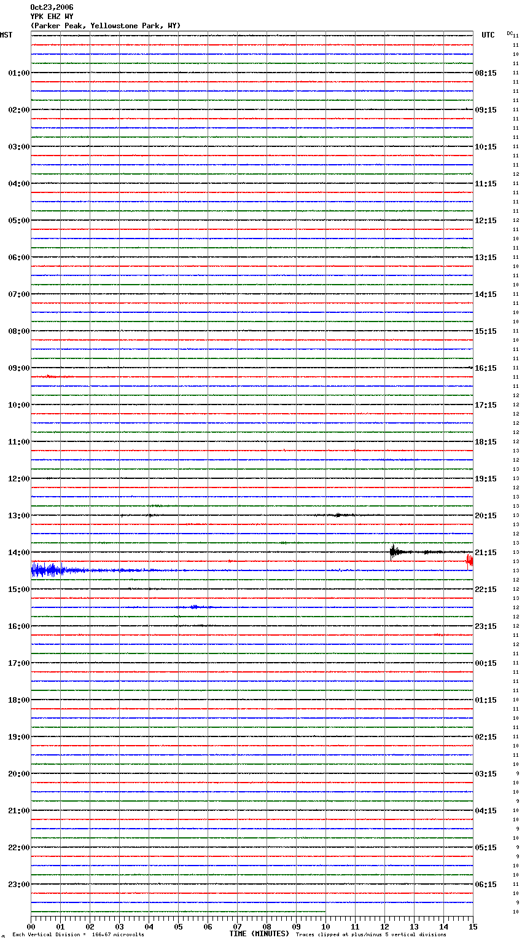
Task: Select the 23:00 MST time label
Action: (19, 885)
